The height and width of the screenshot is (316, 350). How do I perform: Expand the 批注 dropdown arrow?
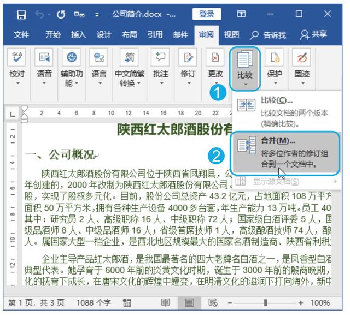[x=161, y=83]
